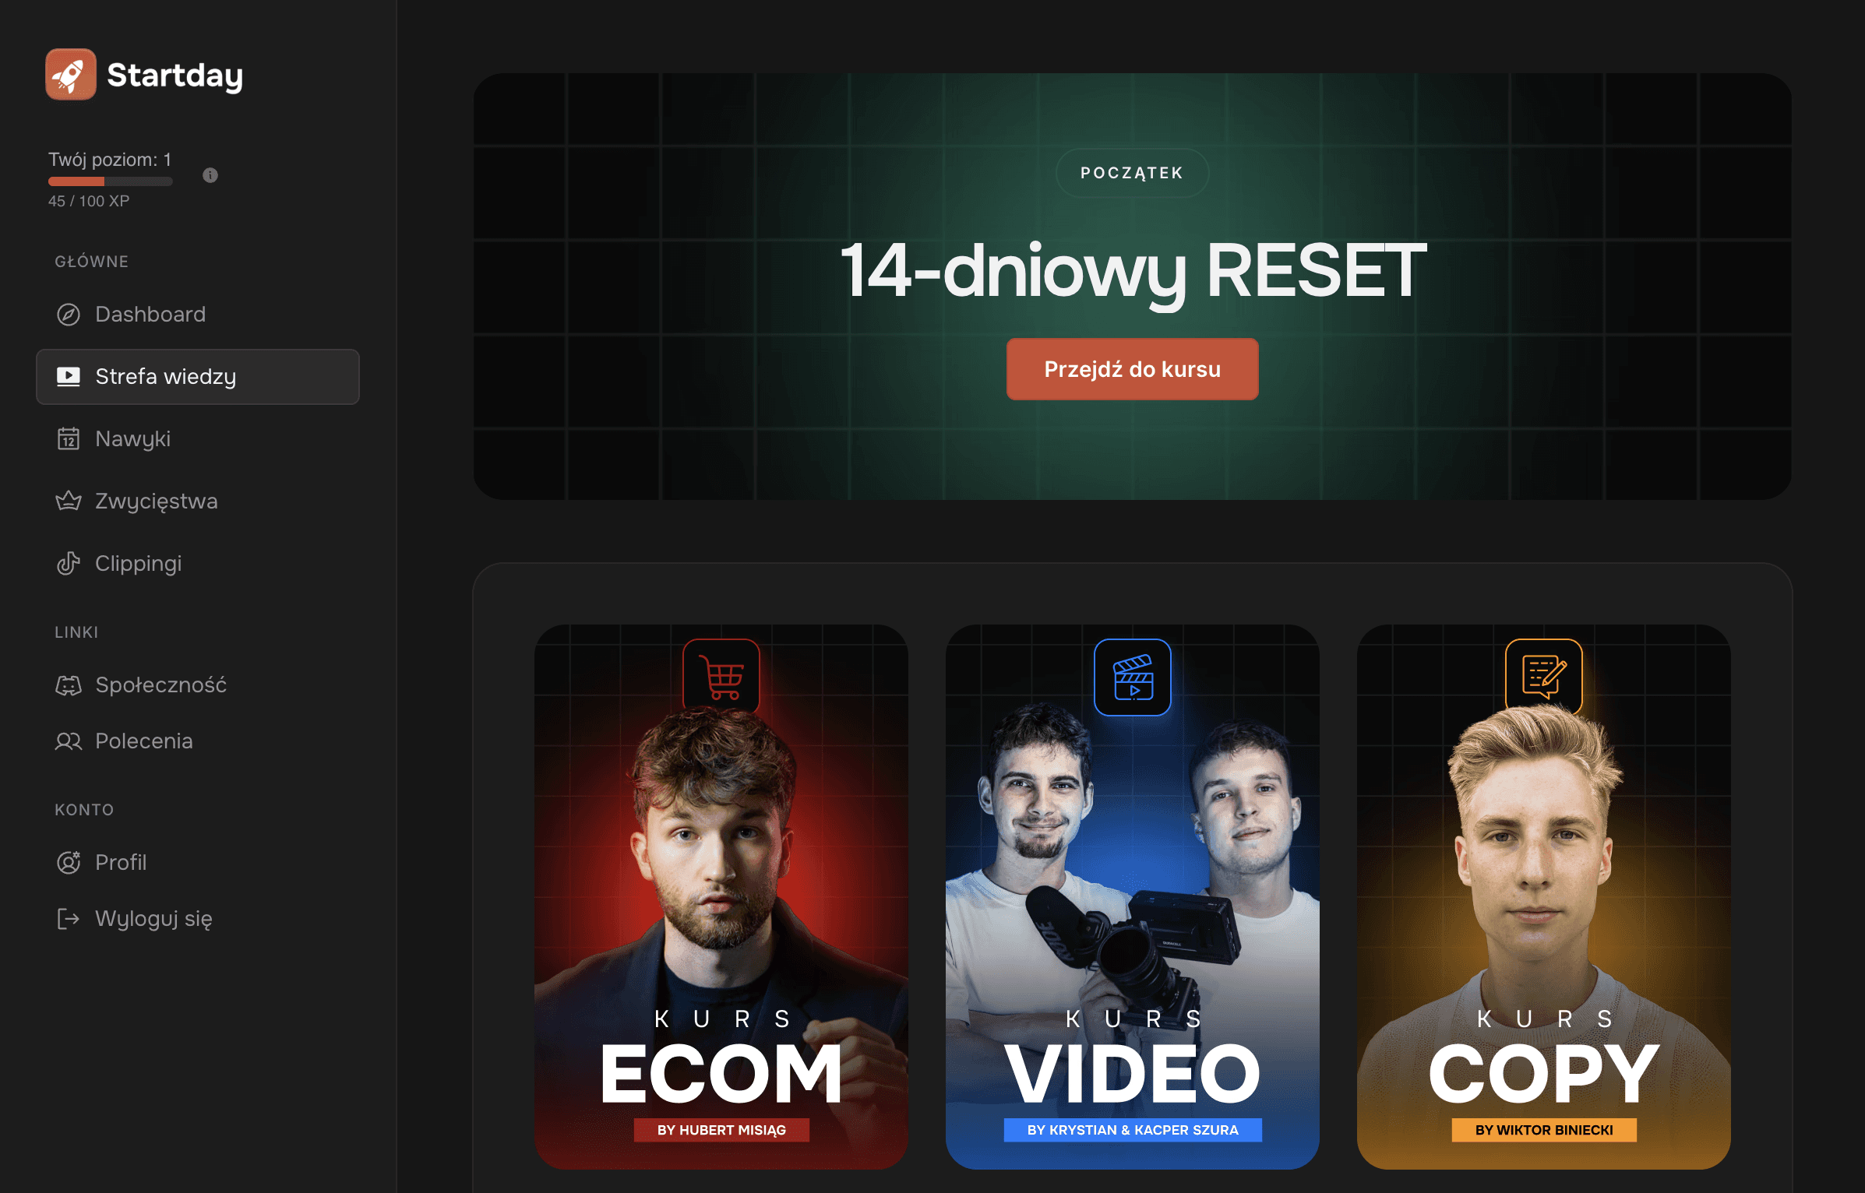The width and height of the screenshot is (1865, 1193).
Task: Click the Polecenia people icon
Action: click(x=69, y=741)
